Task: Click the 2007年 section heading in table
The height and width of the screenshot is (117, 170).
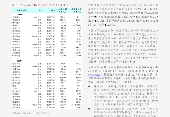Action: tap(19, 60)
